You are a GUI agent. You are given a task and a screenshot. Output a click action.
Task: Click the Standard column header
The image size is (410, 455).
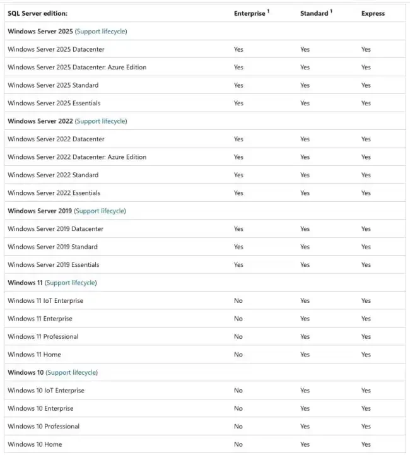point(314,13)
